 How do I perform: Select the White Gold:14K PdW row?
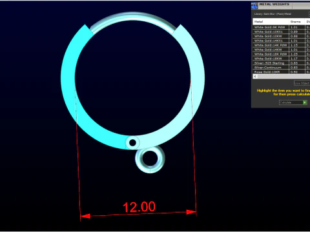[282, 45]
